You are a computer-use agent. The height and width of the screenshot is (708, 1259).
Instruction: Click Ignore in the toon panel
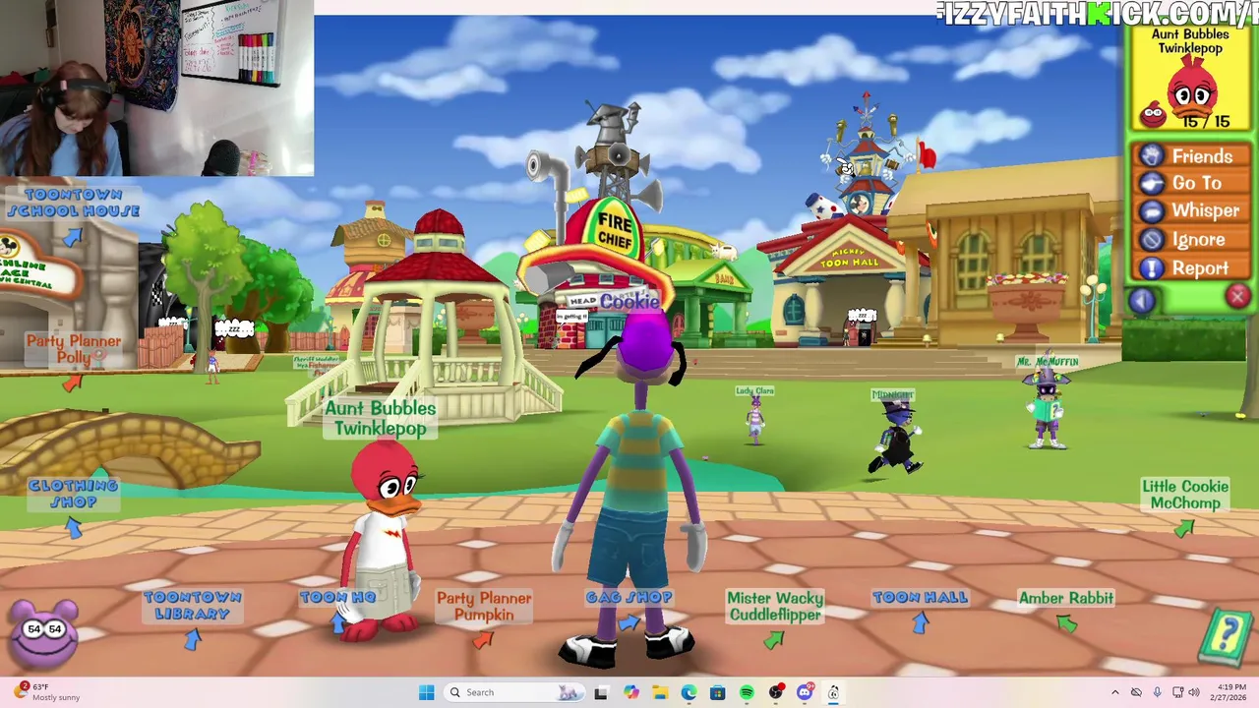pyautogui.click(x=1188, y=240)
